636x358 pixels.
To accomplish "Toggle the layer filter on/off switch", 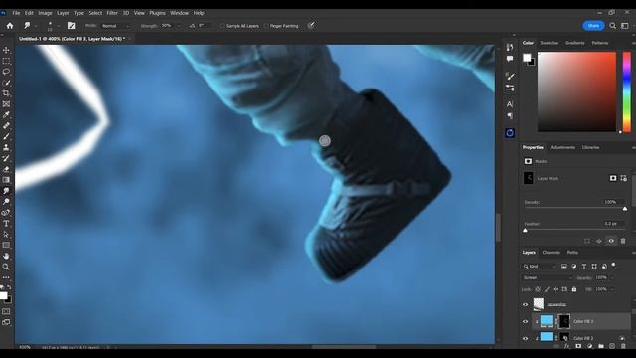I will pos(614,265).
